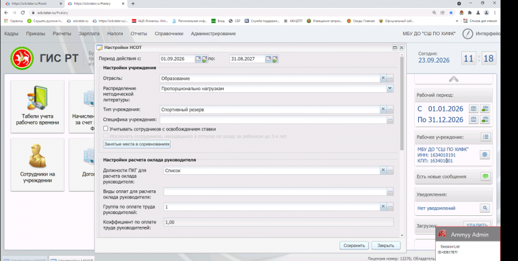
Task: Reload the page in browser
Action: [23, 13]
